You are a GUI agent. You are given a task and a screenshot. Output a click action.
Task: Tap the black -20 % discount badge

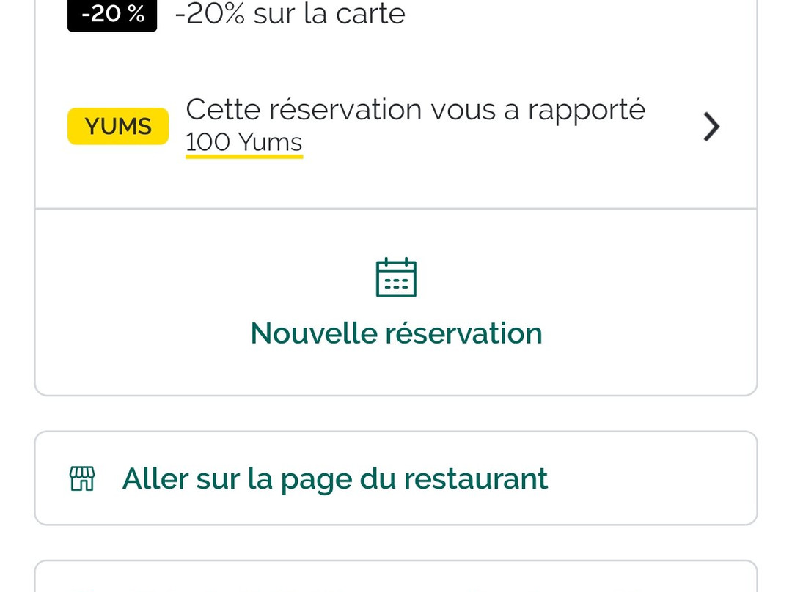point(112,15)
